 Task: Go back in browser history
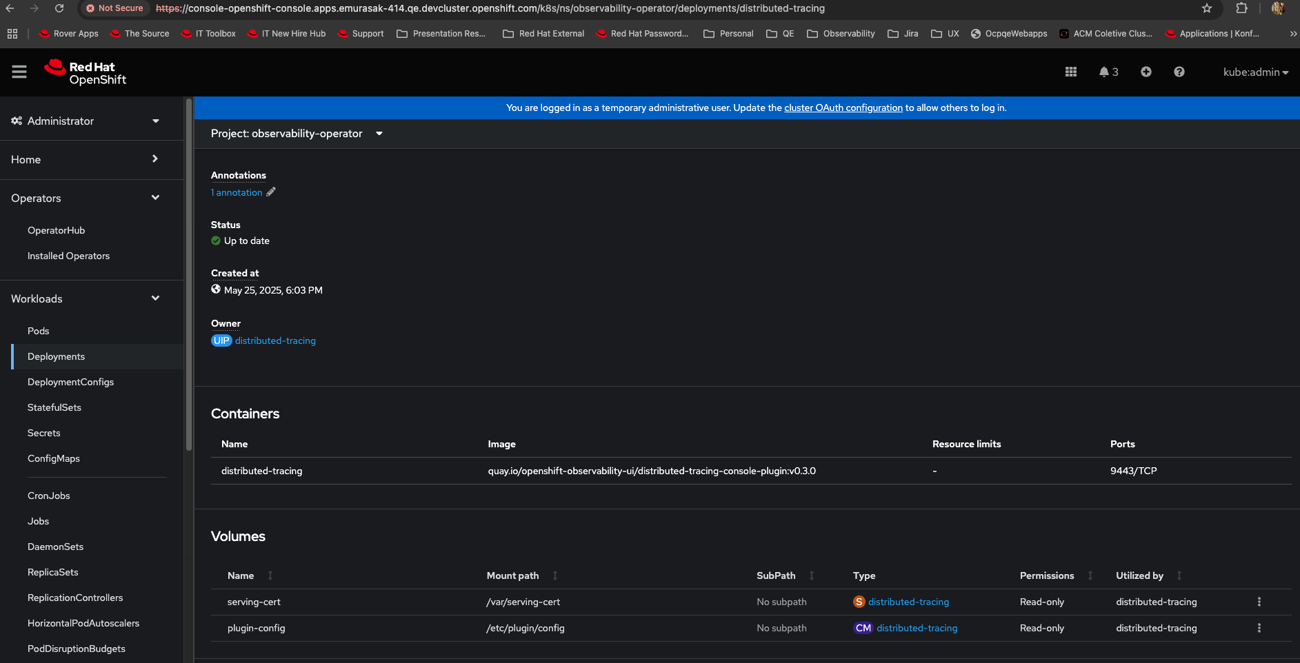pos(10,8)
